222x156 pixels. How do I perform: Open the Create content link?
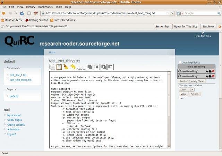pyautogui.click(x=16, y=125)
